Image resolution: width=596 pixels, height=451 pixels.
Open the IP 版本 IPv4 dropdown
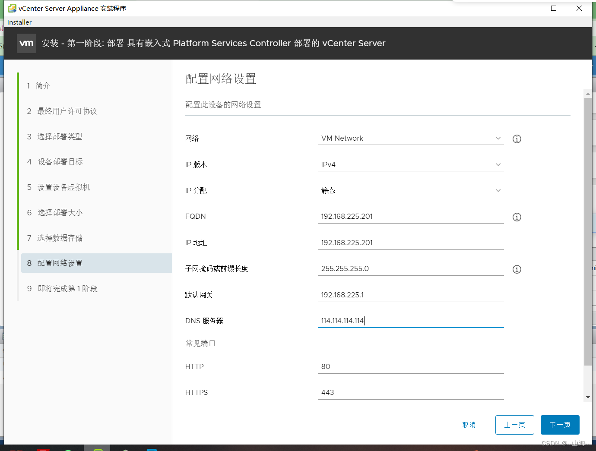[411, 164]
